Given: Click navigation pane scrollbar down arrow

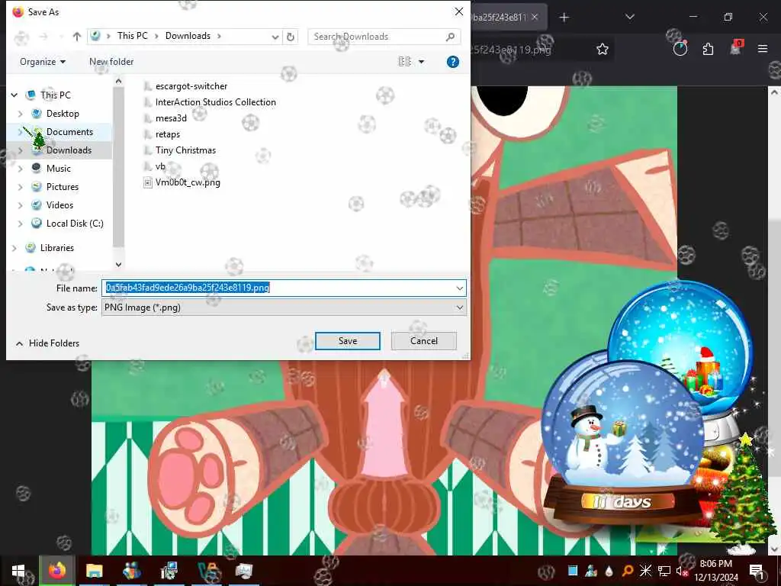Looking at the screenshot, I should 118,265.
